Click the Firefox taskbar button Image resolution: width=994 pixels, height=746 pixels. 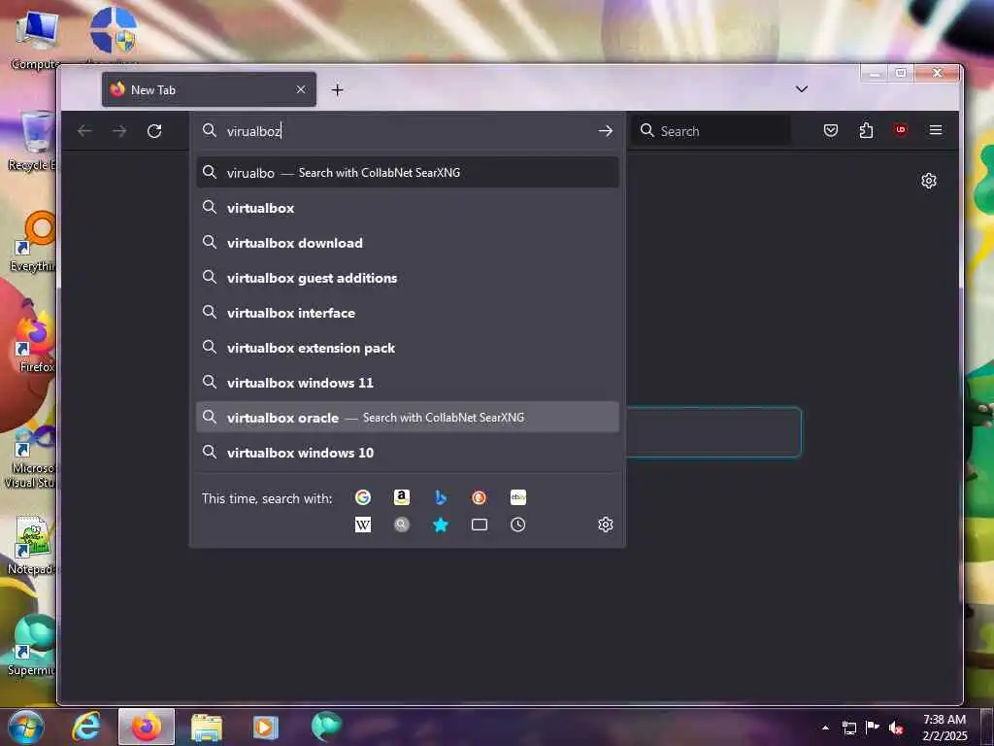[147, 727]
